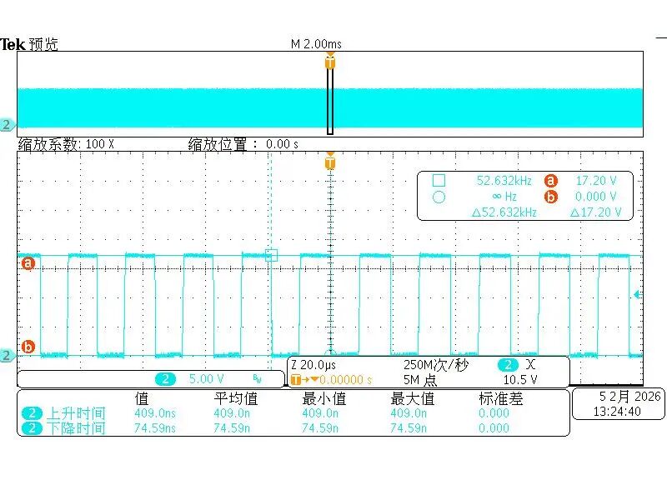Click the Δ52.632kHz delta readout
667x500 pixels.
click(x=504, y=212)
